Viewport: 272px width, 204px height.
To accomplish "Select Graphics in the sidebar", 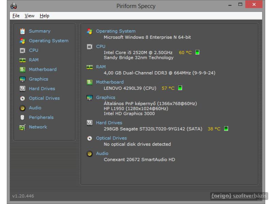I will click(38, 79).
